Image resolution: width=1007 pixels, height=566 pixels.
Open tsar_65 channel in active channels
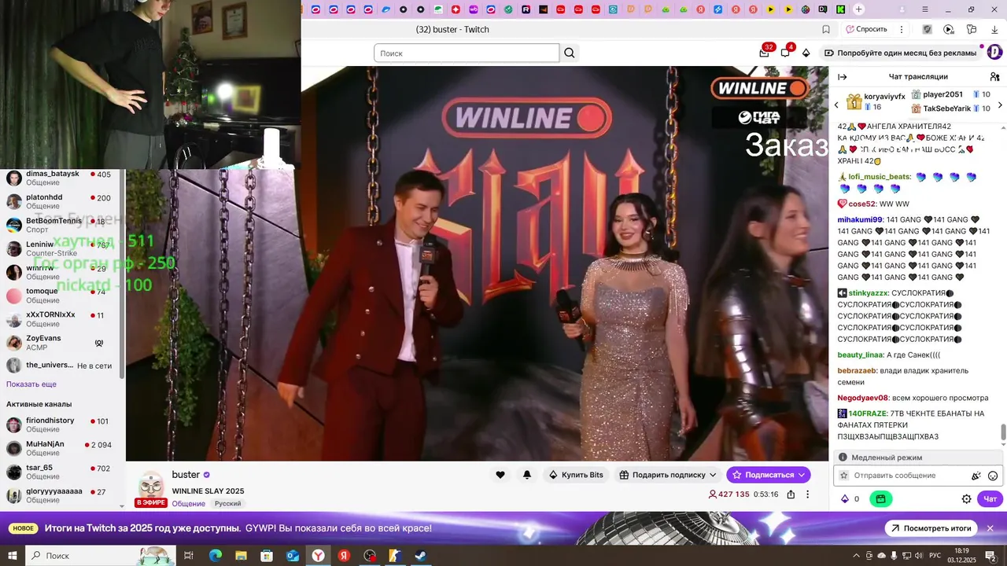[61, 472]
